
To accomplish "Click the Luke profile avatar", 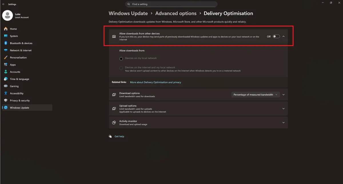I will pos(7,15).
